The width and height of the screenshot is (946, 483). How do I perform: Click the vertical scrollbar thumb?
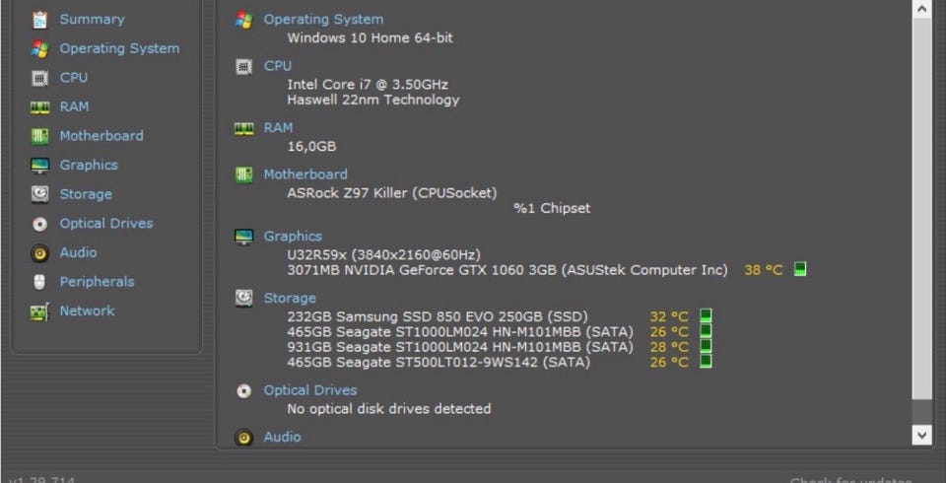[922, 208]
